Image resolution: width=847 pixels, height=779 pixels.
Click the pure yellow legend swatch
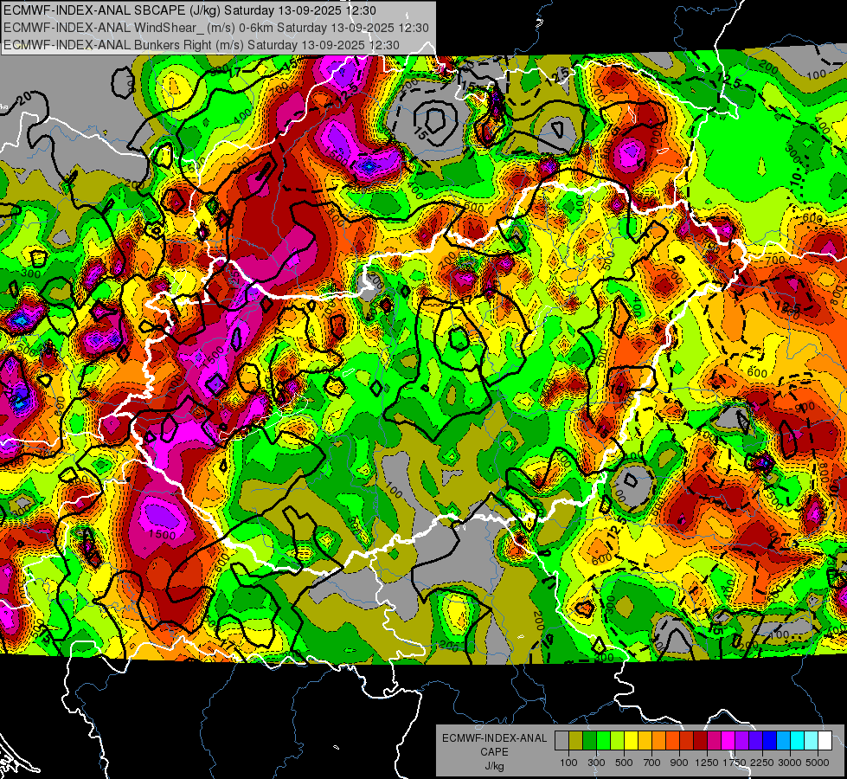[x=632, y=740]
